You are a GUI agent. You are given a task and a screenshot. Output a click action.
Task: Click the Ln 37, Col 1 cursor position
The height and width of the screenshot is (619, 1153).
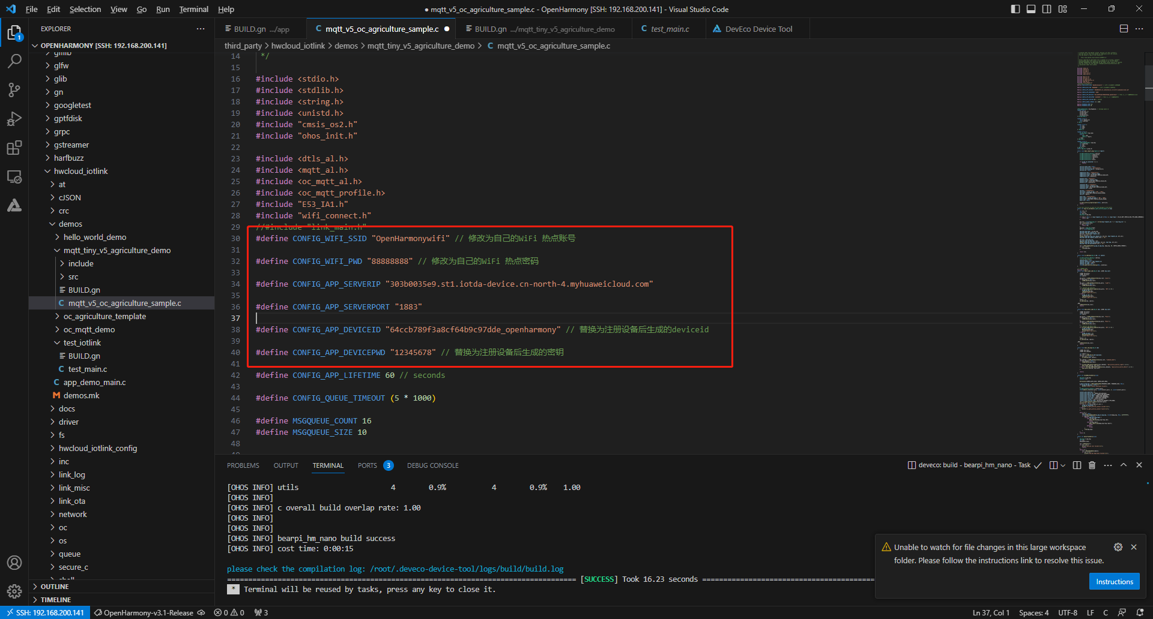(x=991, y=612)
